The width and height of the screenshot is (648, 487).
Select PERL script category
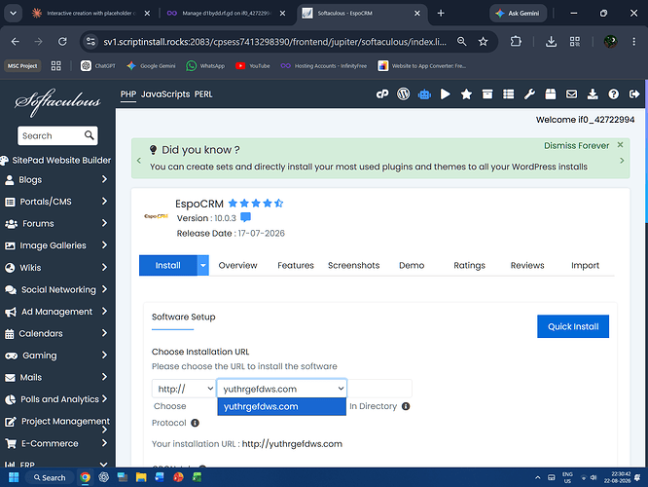[x=203, y=94]
